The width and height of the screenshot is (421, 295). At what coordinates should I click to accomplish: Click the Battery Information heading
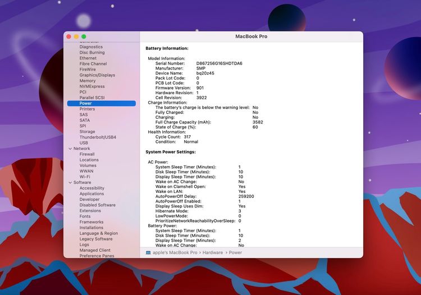pyautogui.click(x=167, y=49)
